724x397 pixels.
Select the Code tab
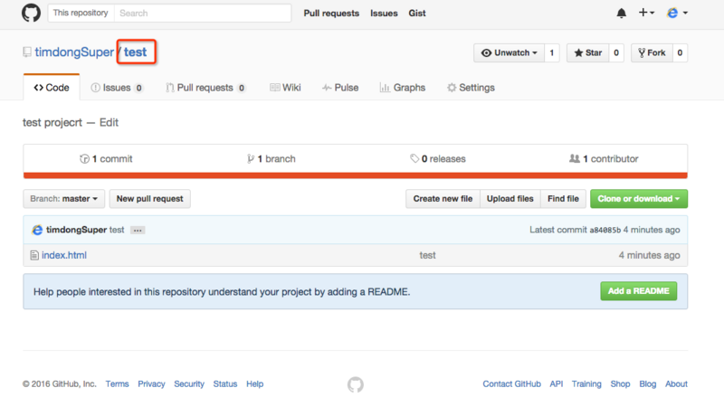click(x=52, y=87)
